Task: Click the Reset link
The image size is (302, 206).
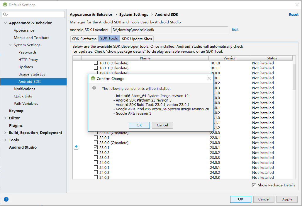Action: point(293,14)
